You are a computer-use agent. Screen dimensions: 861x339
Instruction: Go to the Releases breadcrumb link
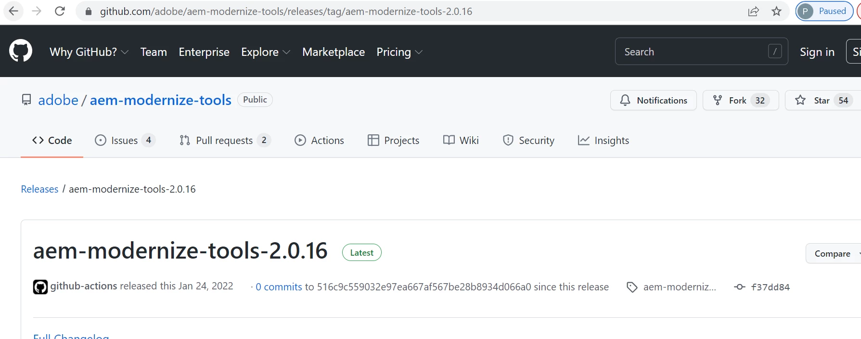pyautogui.click(x=39, y=189)
